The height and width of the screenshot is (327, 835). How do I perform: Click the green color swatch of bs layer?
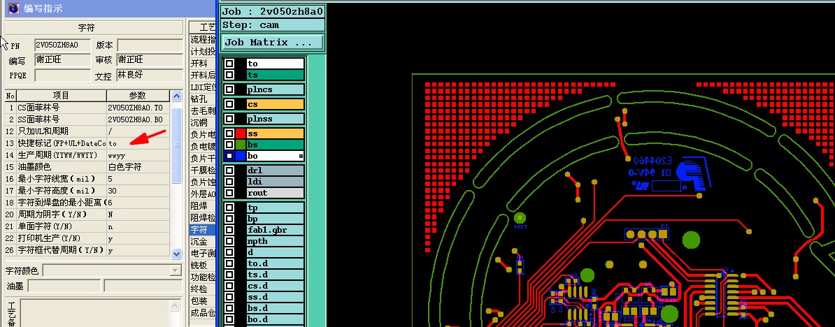point(240,145)
